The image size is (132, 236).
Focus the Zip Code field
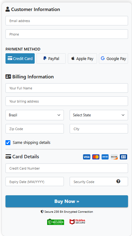tap(35, 129)
